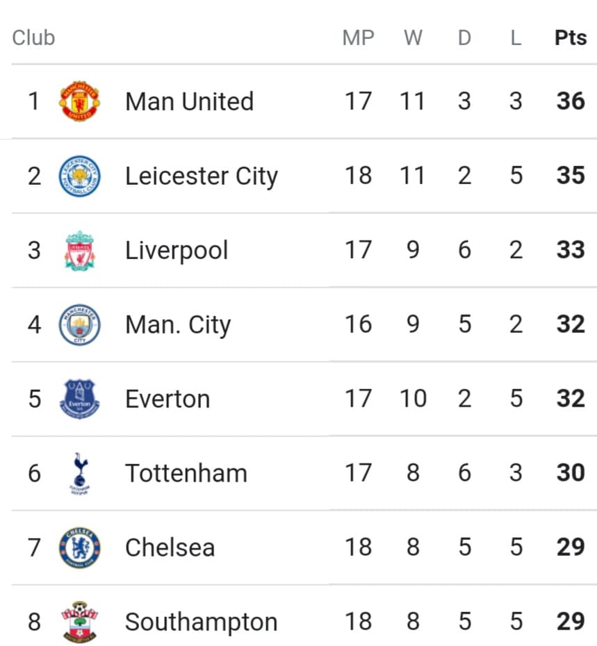Open the Leicester City team link
Image resolution: width=597 pixels, height=646 pixels.
[x=202, y=176]
